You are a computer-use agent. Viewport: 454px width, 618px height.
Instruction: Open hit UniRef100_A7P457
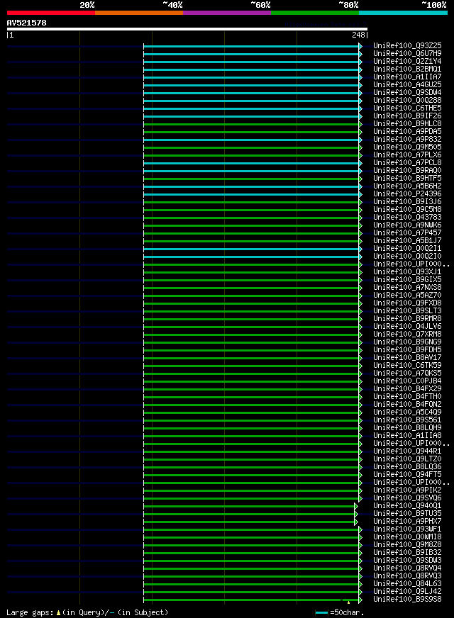click(x=407, y=233)
